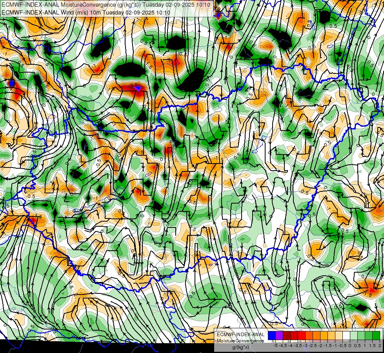Click the legend tick value 2
This screenshot has height=353, width=384.
pos(380,346)
